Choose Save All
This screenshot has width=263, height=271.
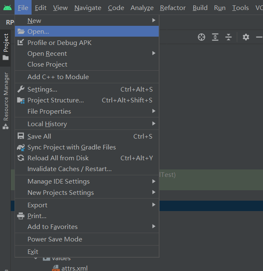tap(87, 137)
